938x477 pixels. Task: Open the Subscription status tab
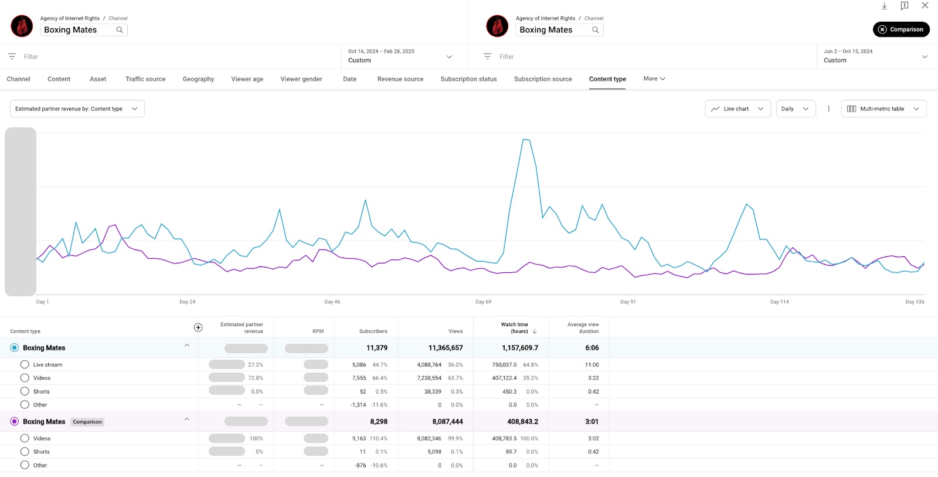468,79
